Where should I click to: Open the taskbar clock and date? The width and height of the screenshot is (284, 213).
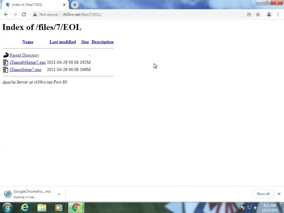coord(270,208)
